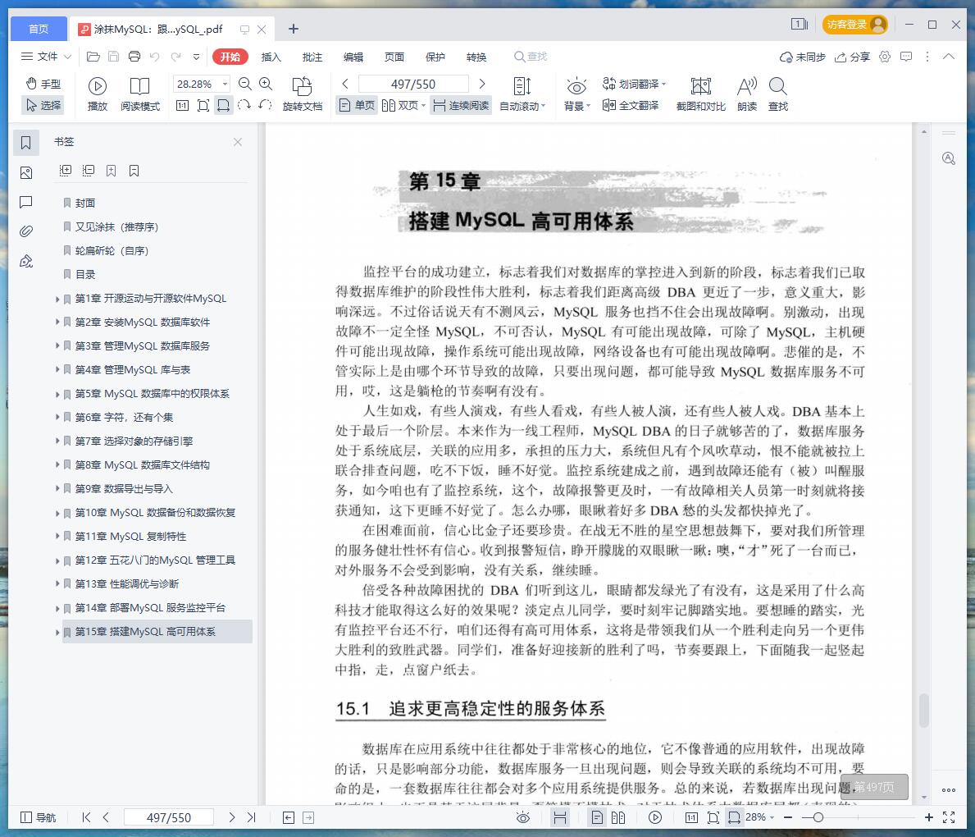Run 全文翻译 full-text translation

[x=631, y=105]
